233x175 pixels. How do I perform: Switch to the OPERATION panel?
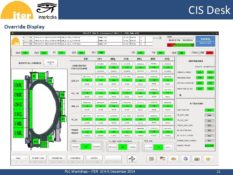point(38,158)
